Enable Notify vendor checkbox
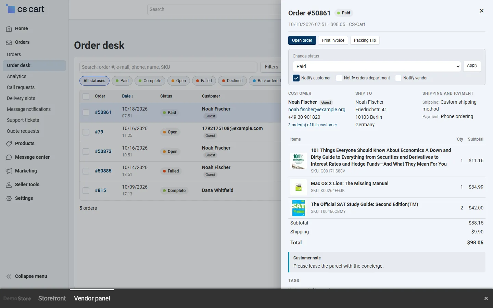Viewport: 493px width, 308px height. click(398, 78)
